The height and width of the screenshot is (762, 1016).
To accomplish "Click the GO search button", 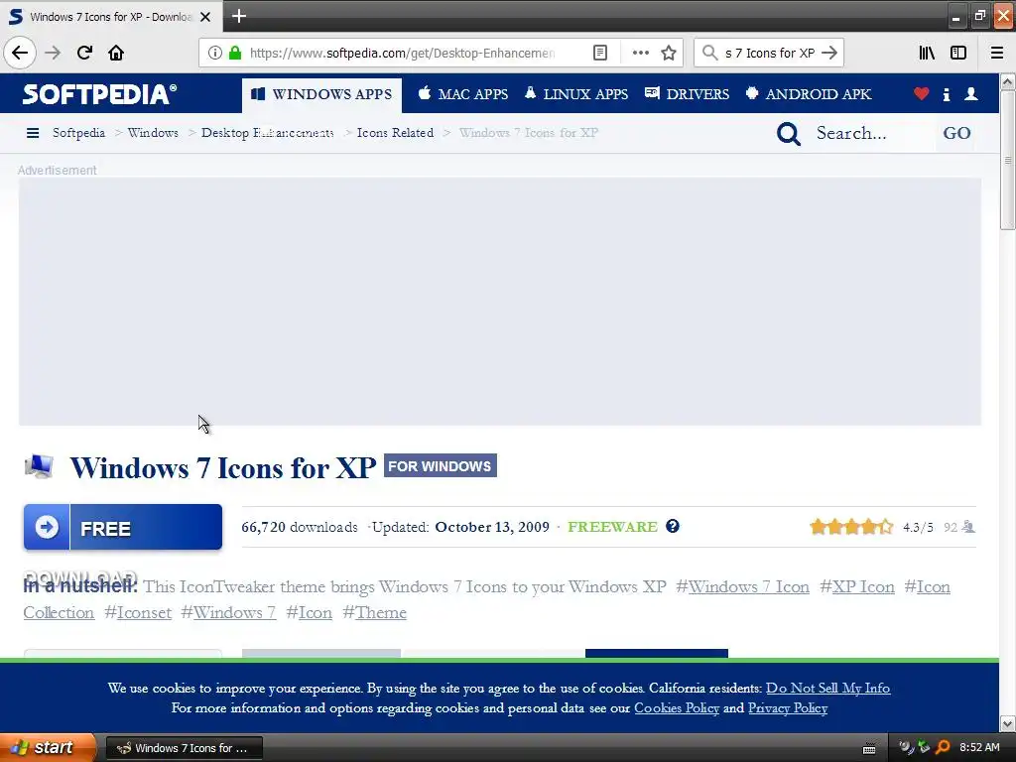I will pos(956,134).
